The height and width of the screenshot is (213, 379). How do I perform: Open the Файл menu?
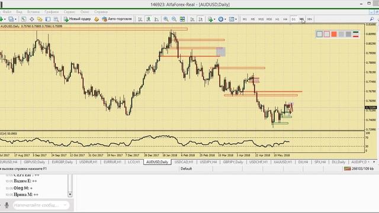pyautogui.click(x=7, y=12)
